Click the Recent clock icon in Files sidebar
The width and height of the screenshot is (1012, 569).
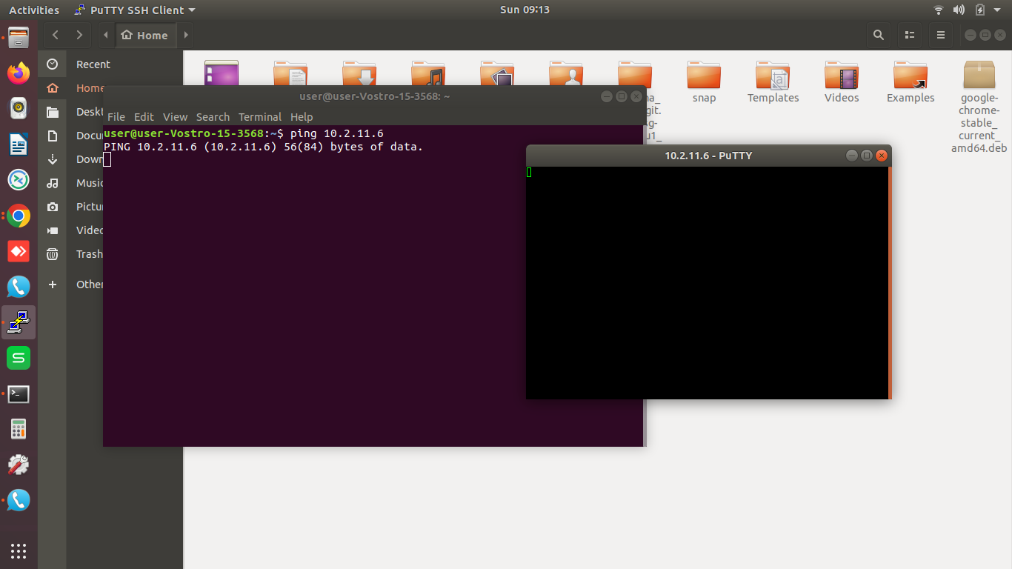tap(52, 64)
